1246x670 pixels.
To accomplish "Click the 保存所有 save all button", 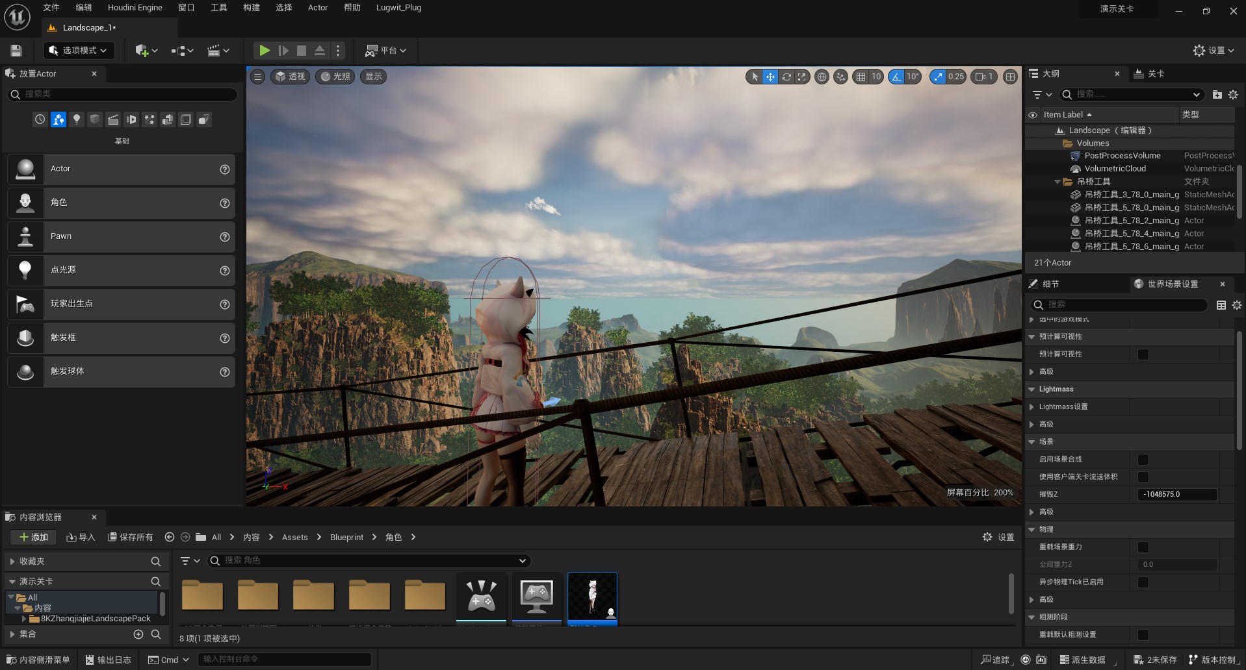I will (131, 538).
